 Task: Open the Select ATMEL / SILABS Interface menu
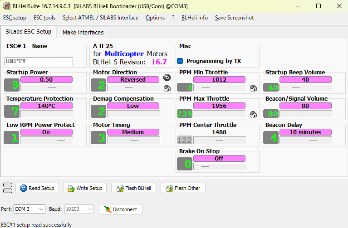(x=100, y=18)
